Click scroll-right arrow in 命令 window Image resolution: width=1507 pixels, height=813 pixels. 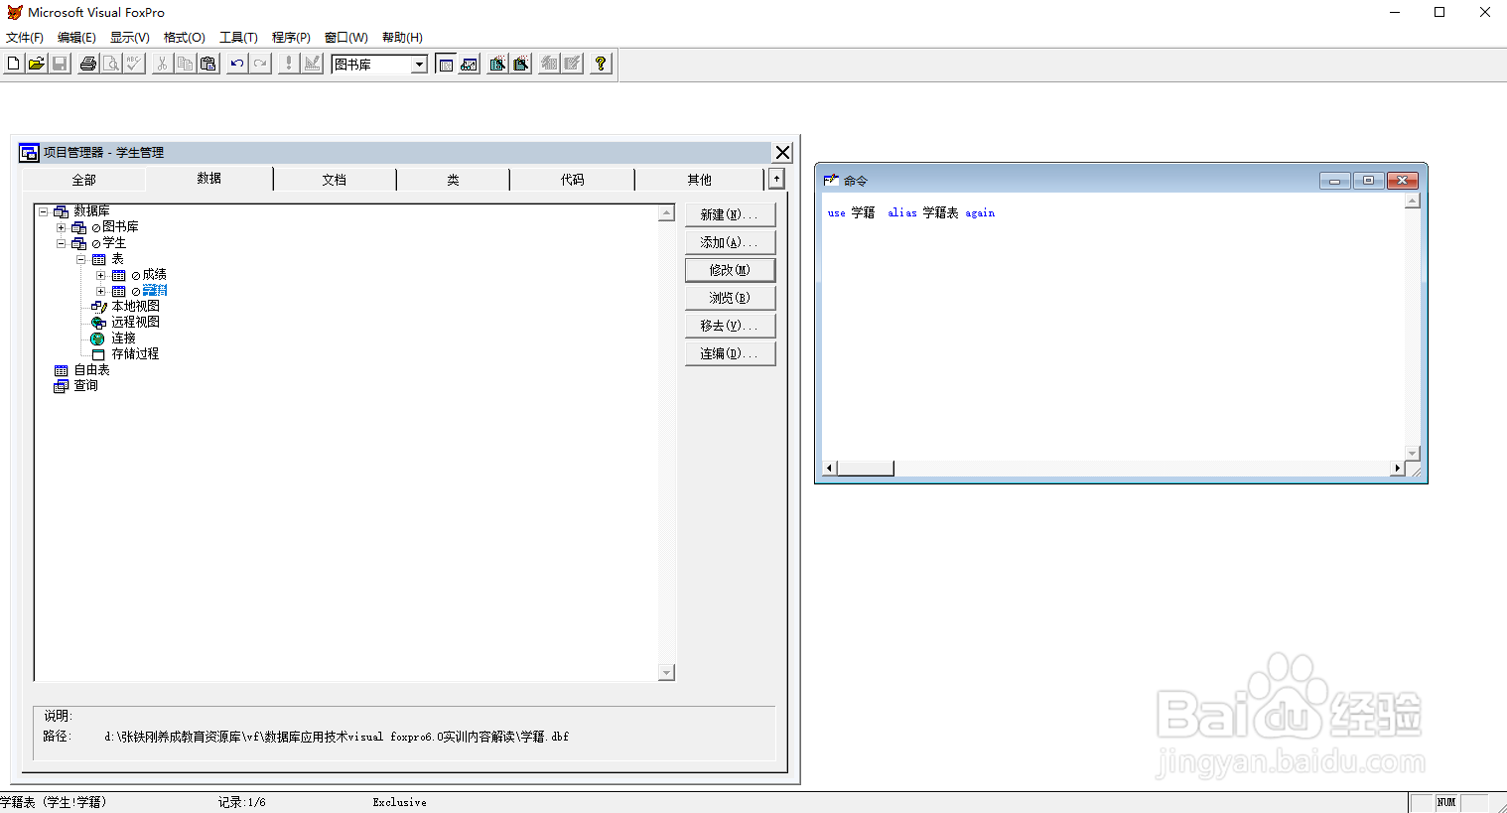1397,469
